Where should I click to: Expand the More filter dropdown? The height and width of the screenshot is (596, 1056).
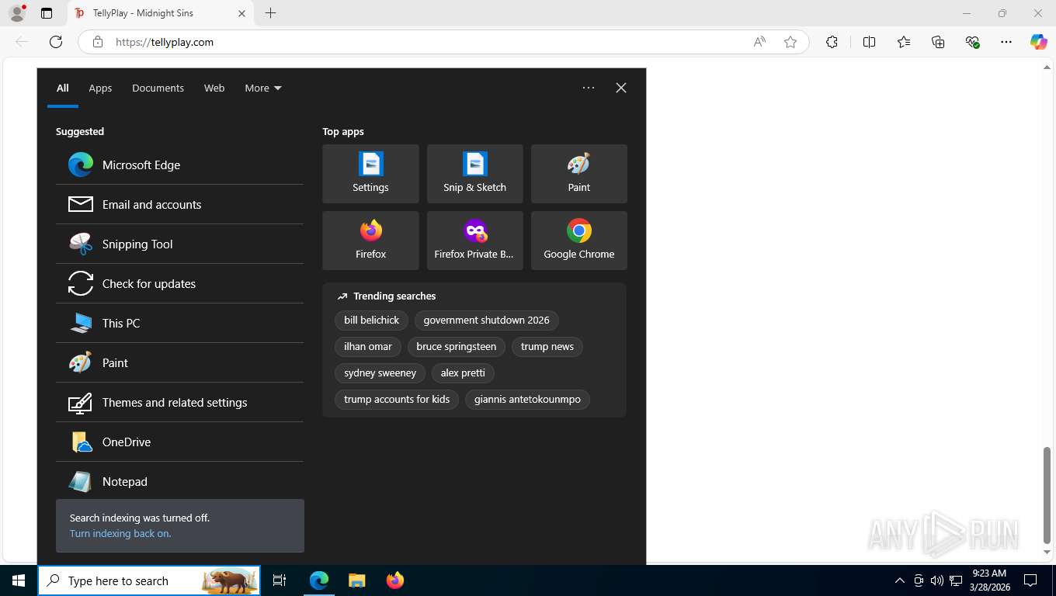pyautogui.click(x=263, y=88)
